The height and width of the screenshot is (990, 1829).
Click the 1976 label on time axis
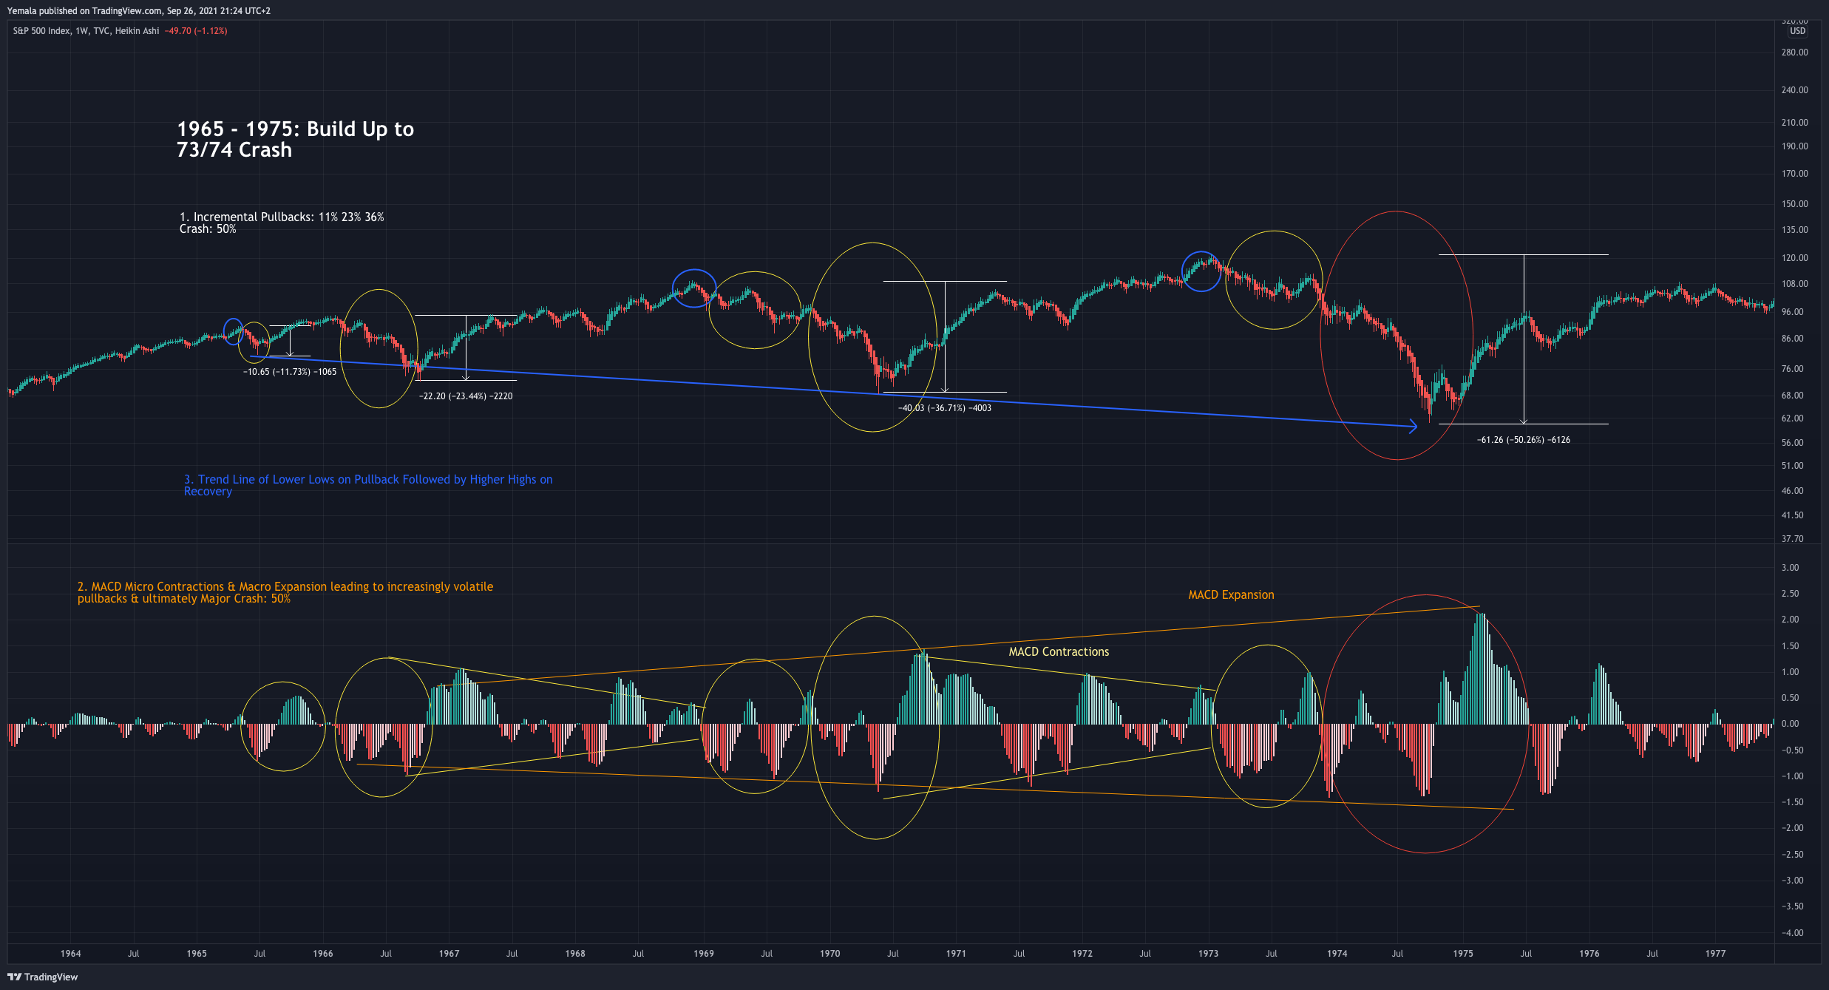click(1589, 954)
